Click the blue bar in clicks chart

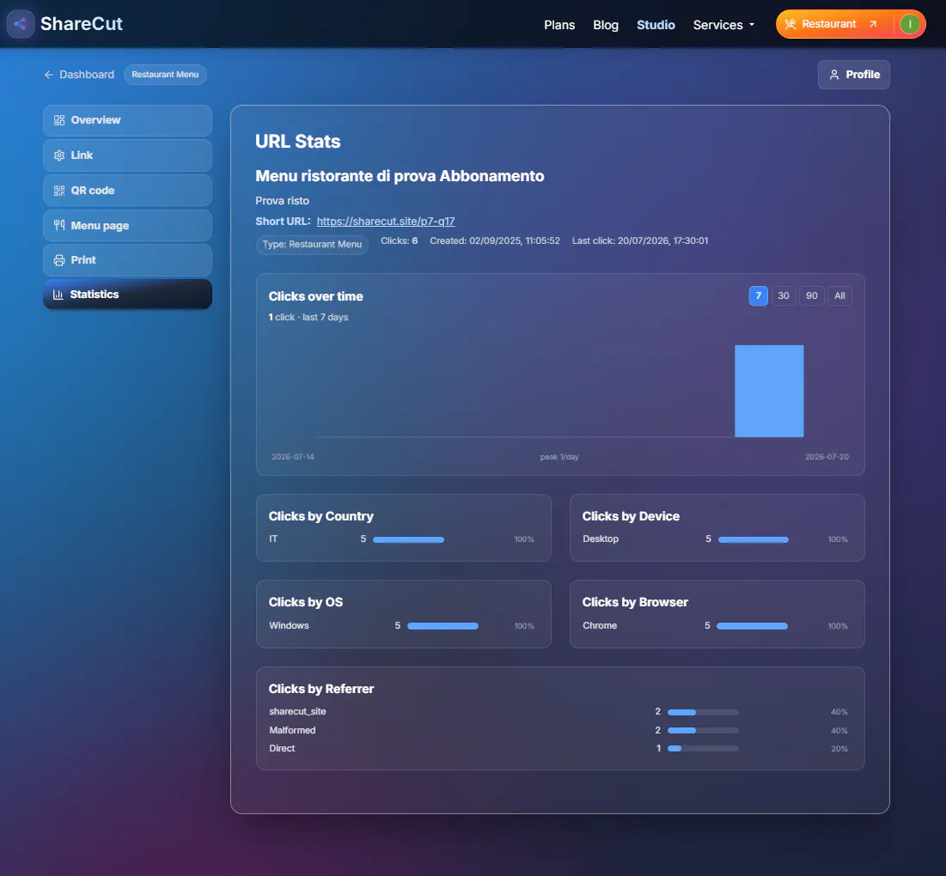(769, 391)
